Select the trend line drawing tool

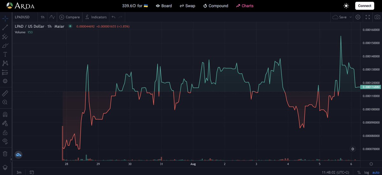(5, 28)
